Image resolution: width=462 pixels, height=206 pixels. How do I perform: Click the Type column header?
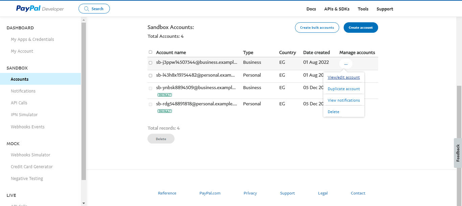pyautogui.click(x=248, y=53)
